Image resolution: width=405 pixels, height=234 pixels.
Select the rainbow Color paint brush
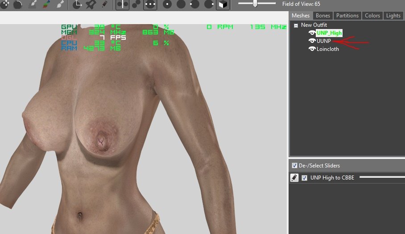point(45,4)
